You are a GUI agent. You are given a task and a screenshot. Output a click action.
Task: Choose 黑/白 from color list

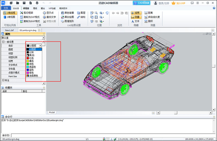[34, 55]
